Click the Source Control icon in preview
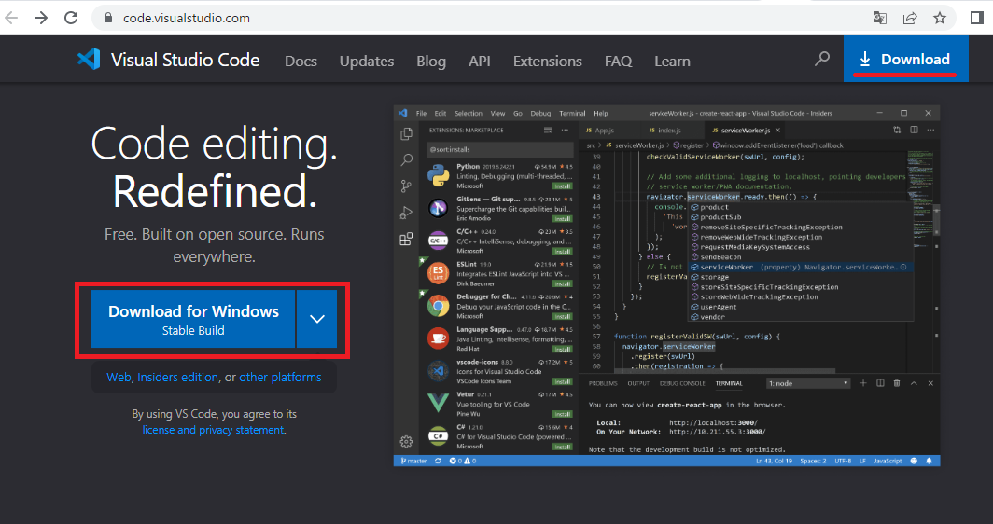The image size is (993, 524). (407, 186)
